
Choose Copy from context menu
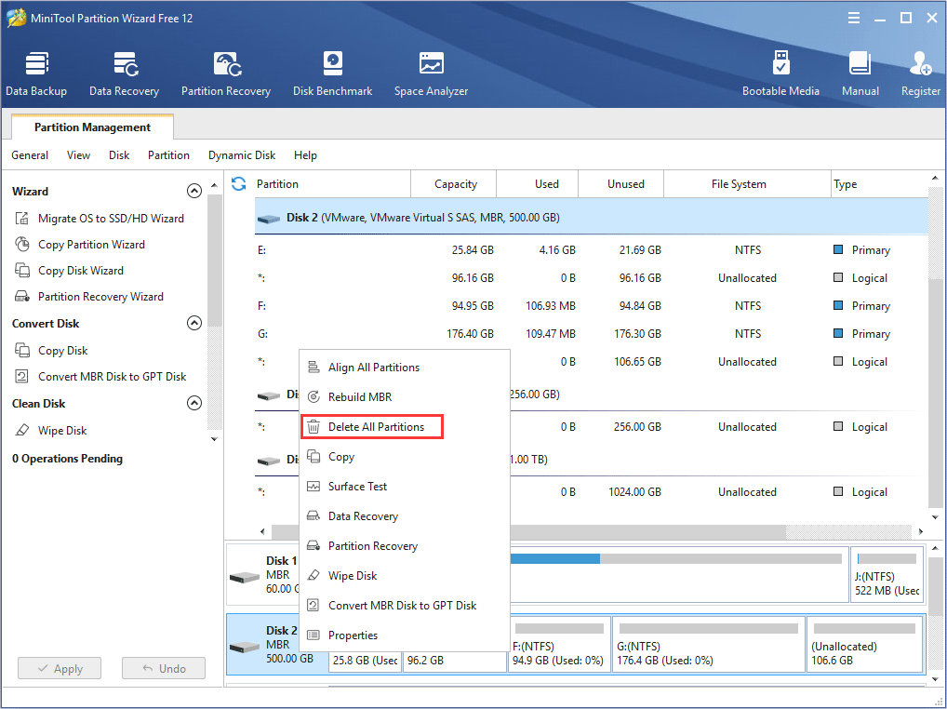405,457
